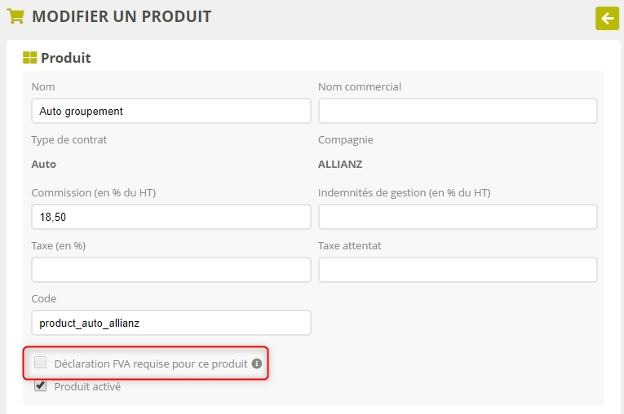Viewport: 624px width, 414px height.
Task: Click the shopping cart icon in header
Action: pos(15,16)
